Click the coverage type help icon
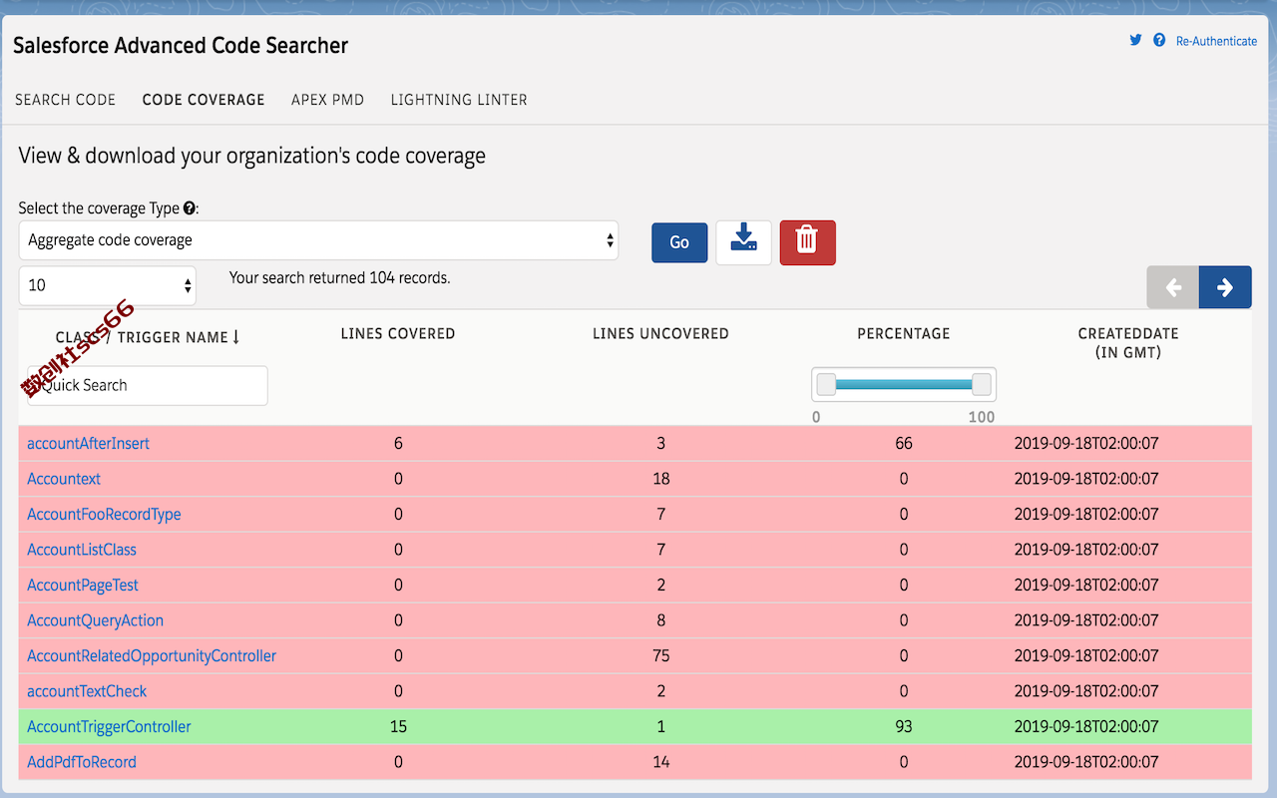Image resolution: width=1277 pixels, height=798 pixels. pos(190,208)
